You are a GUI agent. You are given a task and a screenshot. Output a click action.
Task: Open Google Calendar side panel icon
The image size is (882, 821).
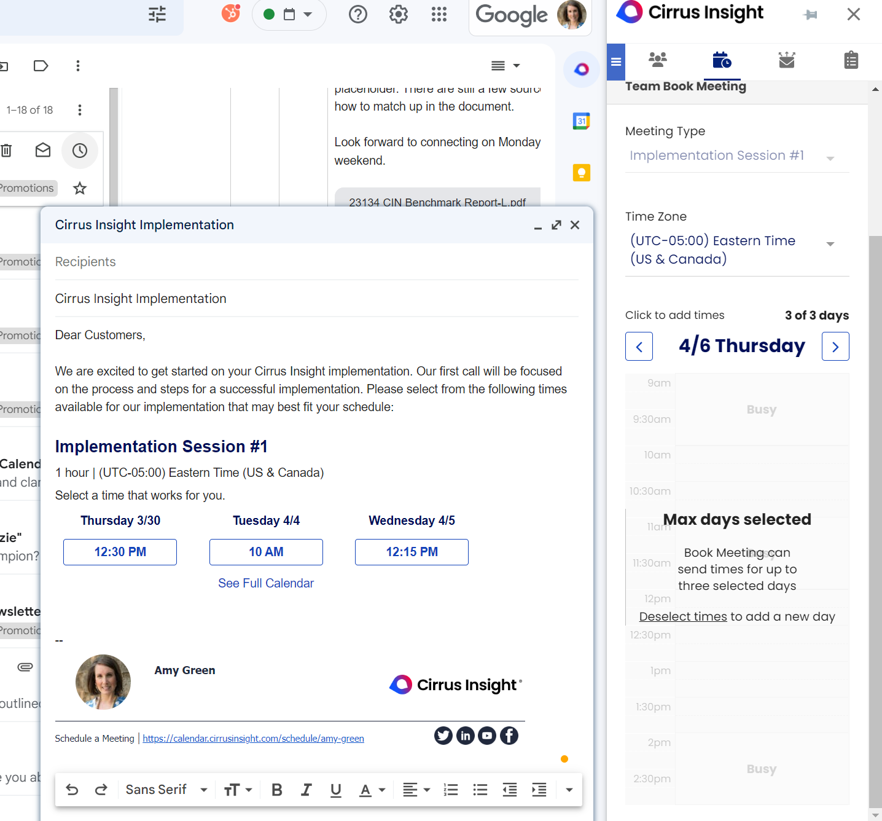click(x=581, y=121)
